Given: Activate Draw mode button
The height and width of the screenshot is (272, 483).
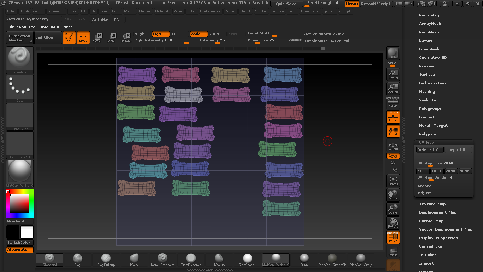Looking at the screenshot, I should (83, 38).
